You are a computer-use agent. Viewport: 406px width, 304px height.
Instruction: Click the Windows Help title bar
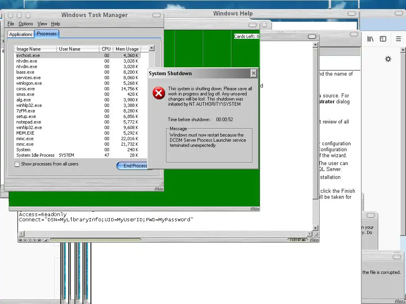click(233, 13)
